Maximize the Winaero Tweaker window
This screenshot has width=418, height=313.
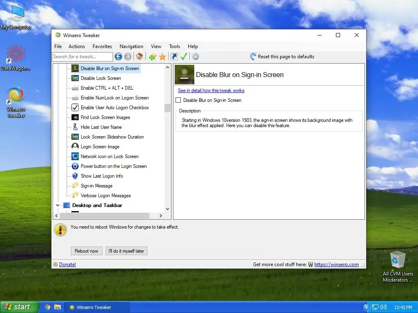pyautogui.click(x=338, y=35)
